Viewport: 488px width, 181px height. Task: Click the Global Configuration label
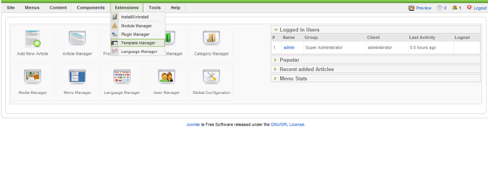[211, 93]
